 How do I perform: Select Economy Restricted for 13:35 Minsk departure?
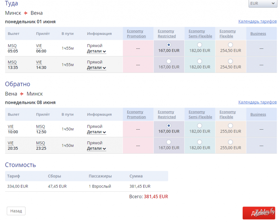pos(169,61)
